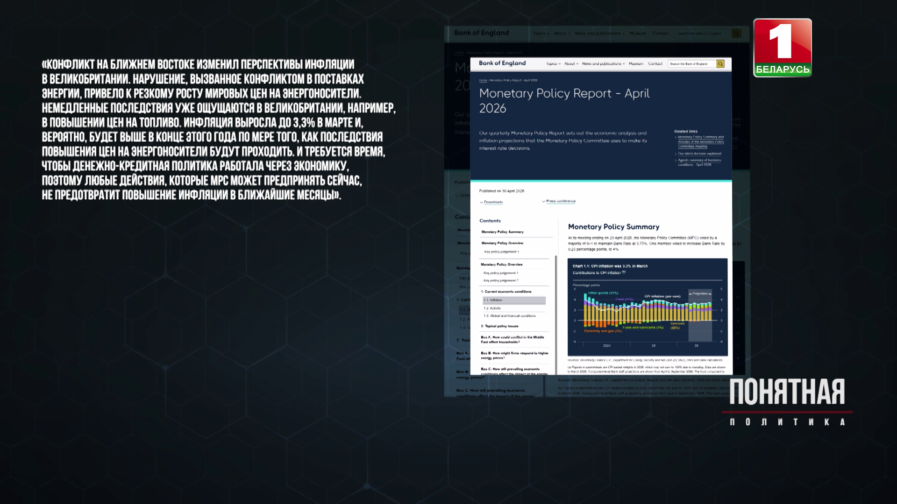Click the 'Fuels and lubricants (3%)' chart label
Image resolution: width=897 pixels, height=504 pixels.
point(643,328)
